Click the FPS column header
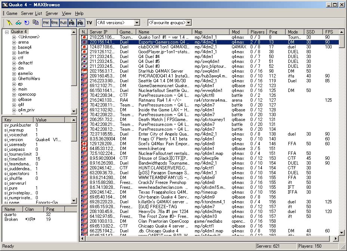The image size is (347, 251). (x=330, y=32)
